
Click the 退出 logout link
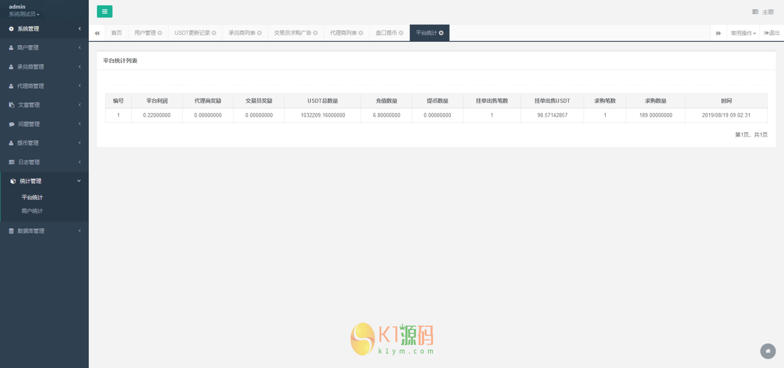tap(772, 33)
